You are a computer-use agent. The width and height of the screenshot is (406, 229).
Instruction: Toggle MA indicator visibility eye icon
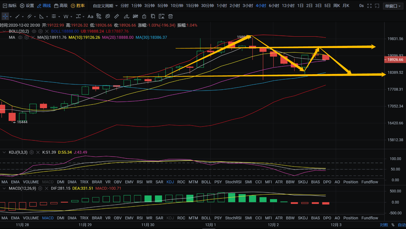click(20, 37)
